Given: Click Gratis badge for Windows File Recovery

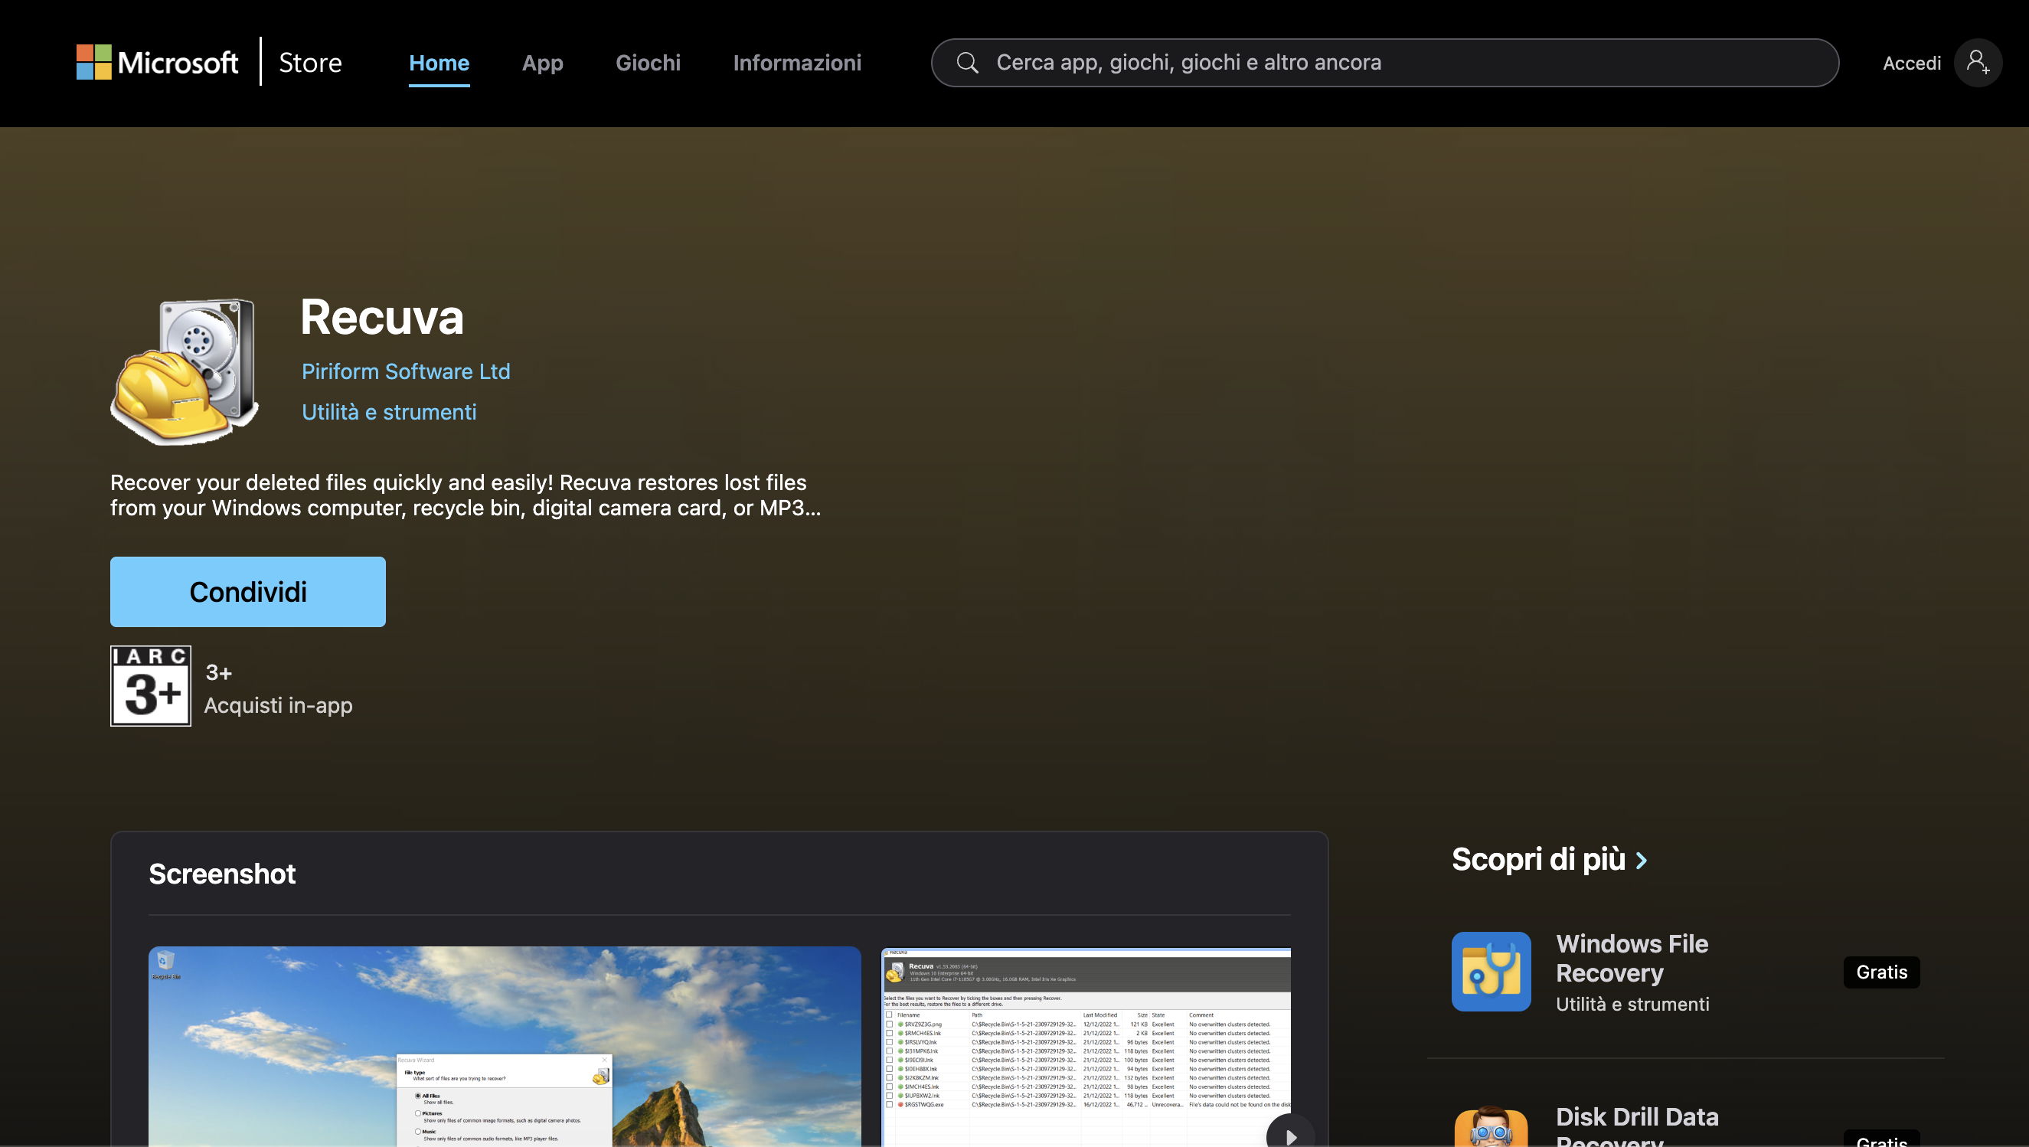Looking at the screenshot, I should (x=1881, y=972).
